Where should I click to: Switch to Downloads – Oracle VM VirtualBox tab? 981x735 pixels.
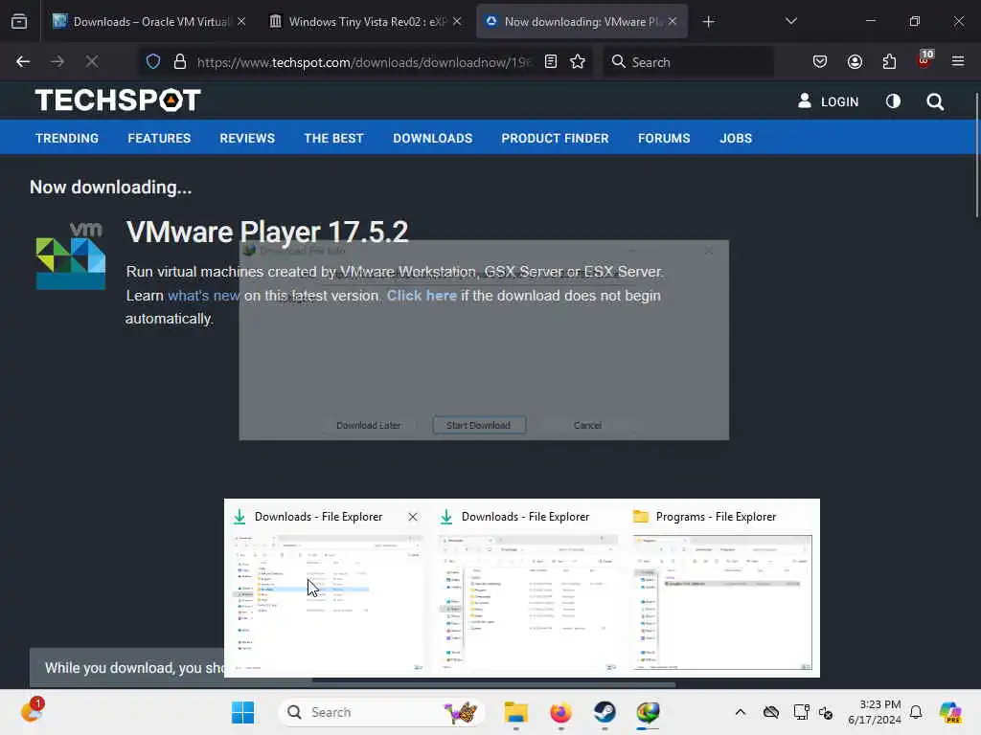click(148, 22)
